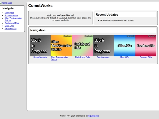Image resolution: width=159 pixels, height=119 pixels.
Task: Follow the Sonas/Mascots link under the thumbnail
Action: pyautogui.click(x=40, y=57)
